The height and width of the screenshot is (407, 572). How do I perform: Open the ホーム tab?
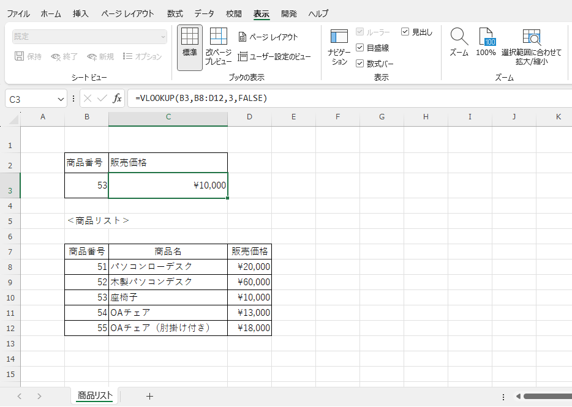51,14
